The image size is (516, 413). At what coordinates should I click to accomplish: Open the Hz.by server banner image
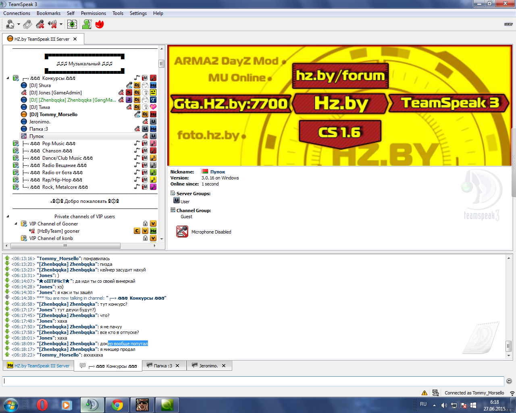pyautogui.click(x=340, y=105)
